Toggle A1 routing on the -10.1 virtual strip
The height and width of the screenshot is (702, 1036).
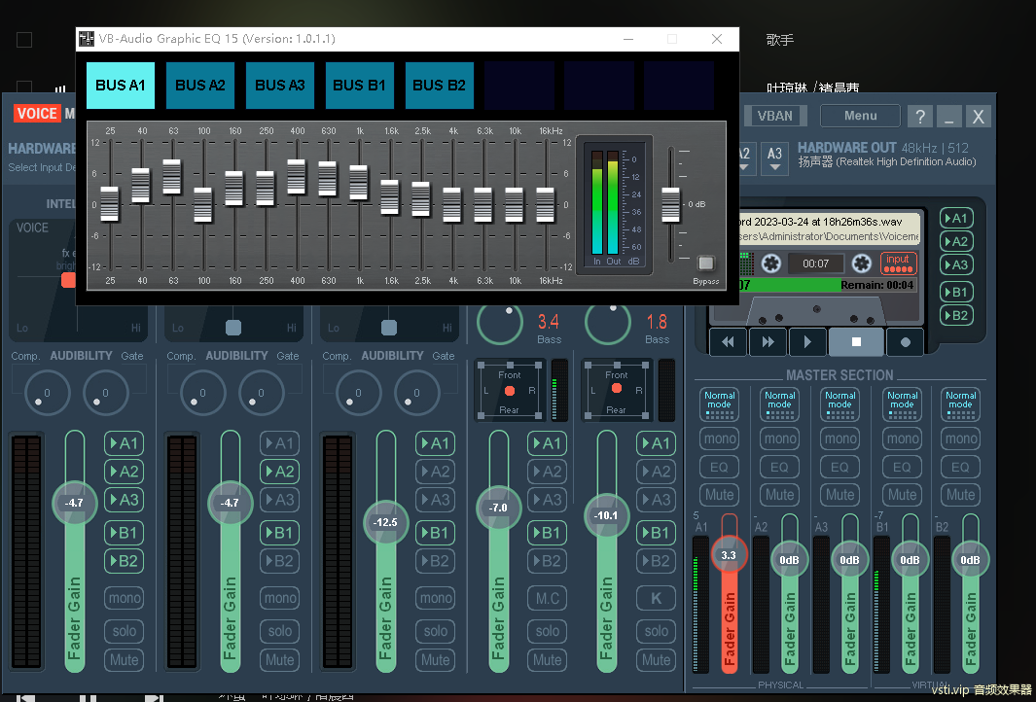click(x=656, y=443)
